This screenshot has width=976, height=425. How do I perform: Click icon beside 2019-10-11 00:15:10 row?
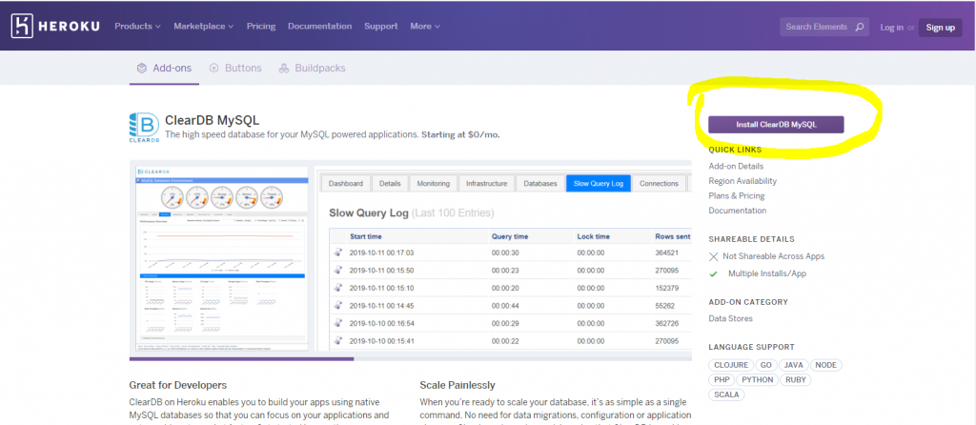[338, 288]
